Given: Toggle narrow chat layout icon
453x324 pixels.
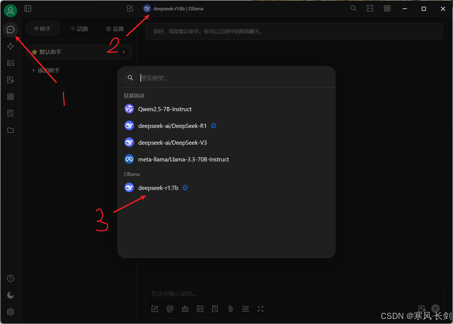Looking at the screenshot, I should pos(370,8).
